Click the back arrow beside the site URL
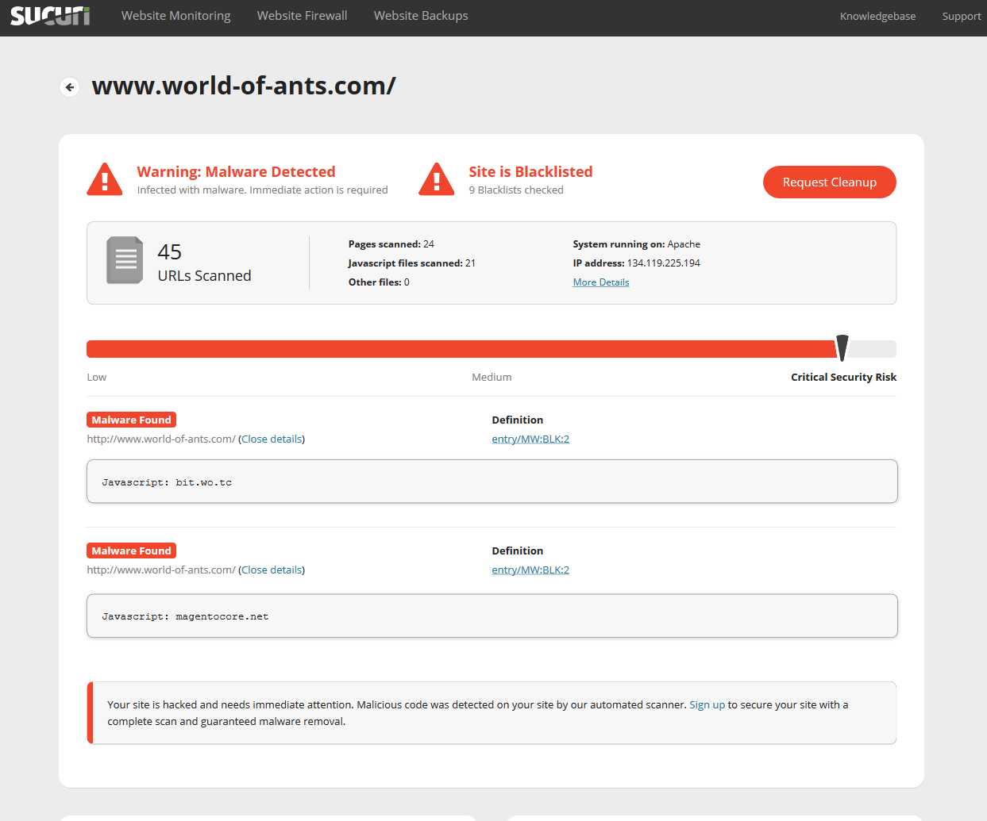987x821 pixels. click(x=70, y=87)
